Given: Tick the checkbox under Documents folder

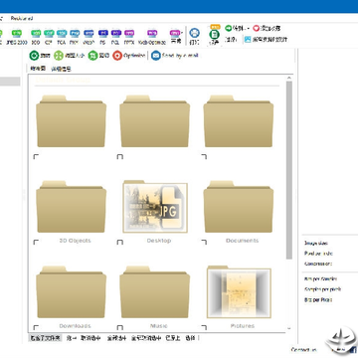Looking at the screenshot, I should 204,243.
